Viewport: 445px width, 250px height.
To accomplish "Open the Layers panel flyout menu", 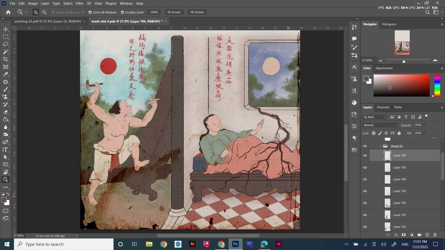I will tap(442, 107).
